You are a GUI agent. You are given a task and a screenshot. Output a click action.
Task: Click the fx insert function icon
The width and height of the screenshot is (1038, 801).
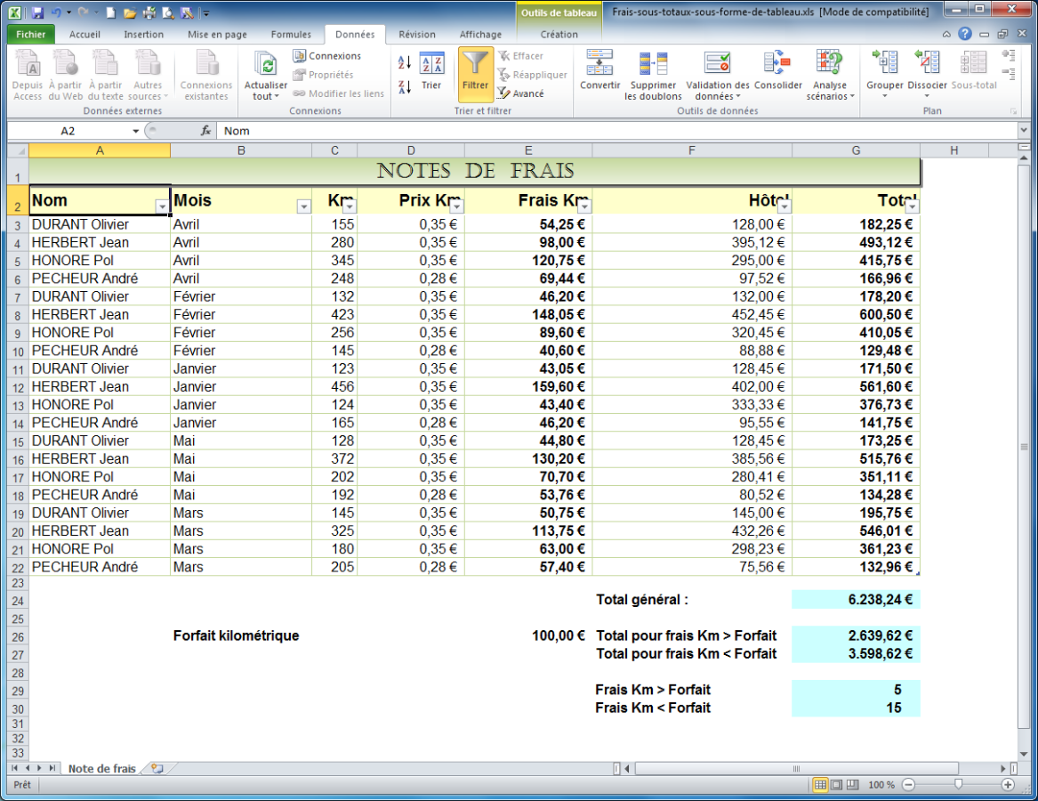tap(205, 131)
